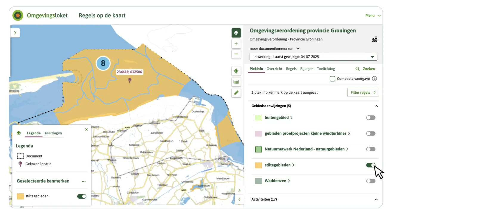This screenshot has height=212, width=477.
Task: Open stiltegebieden details link
Action: (279, 165)
